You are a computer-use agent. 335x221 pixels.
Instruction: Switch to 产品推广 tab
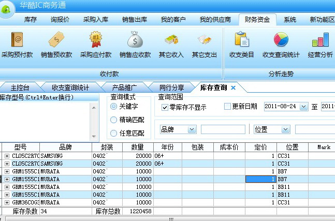[x=124, y=87]
